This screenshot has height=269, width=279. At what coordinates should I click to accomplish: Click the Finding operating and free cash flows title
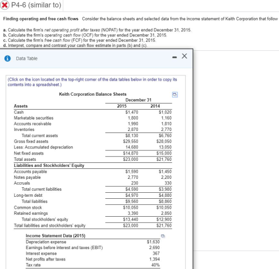(41, 19)
